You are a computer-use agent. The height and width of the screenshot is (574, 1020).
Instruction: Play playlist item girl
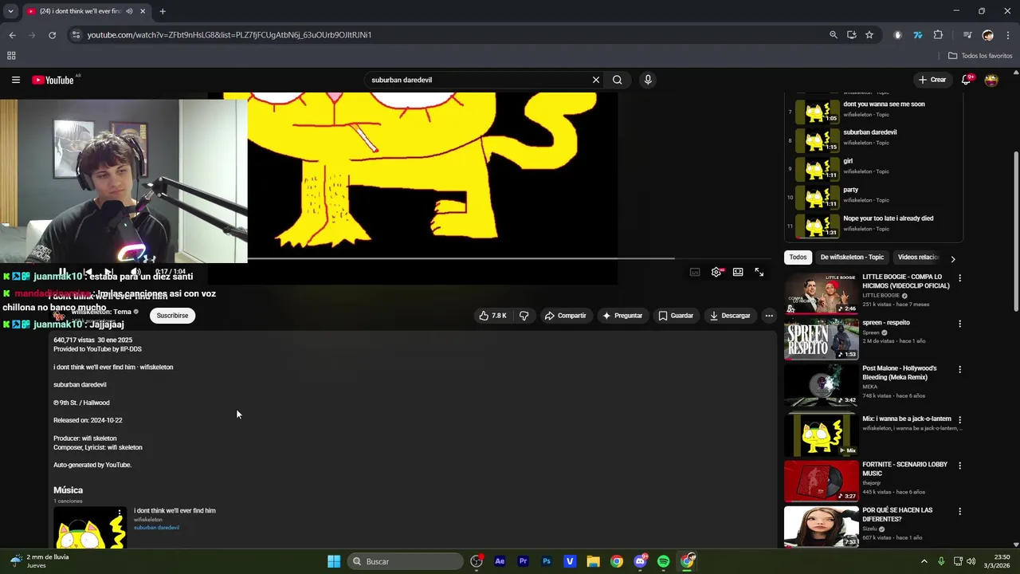(873, 169)
